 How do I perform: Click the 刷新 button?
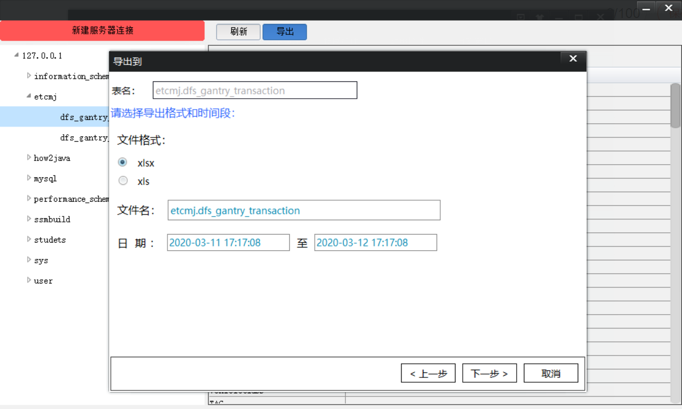click(x=238, y=32)
